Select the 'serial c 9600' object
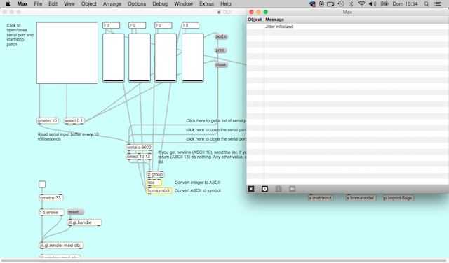This screenshot has width=449, height=263. coord(140,148)
